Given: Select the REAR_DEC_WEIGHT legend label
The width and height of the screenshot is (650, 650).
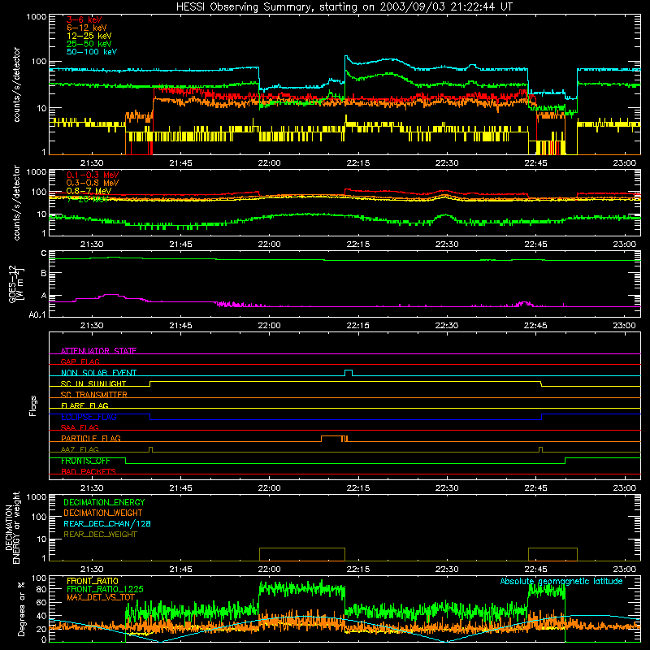Looking at the screenshot, I should (100, 535).
